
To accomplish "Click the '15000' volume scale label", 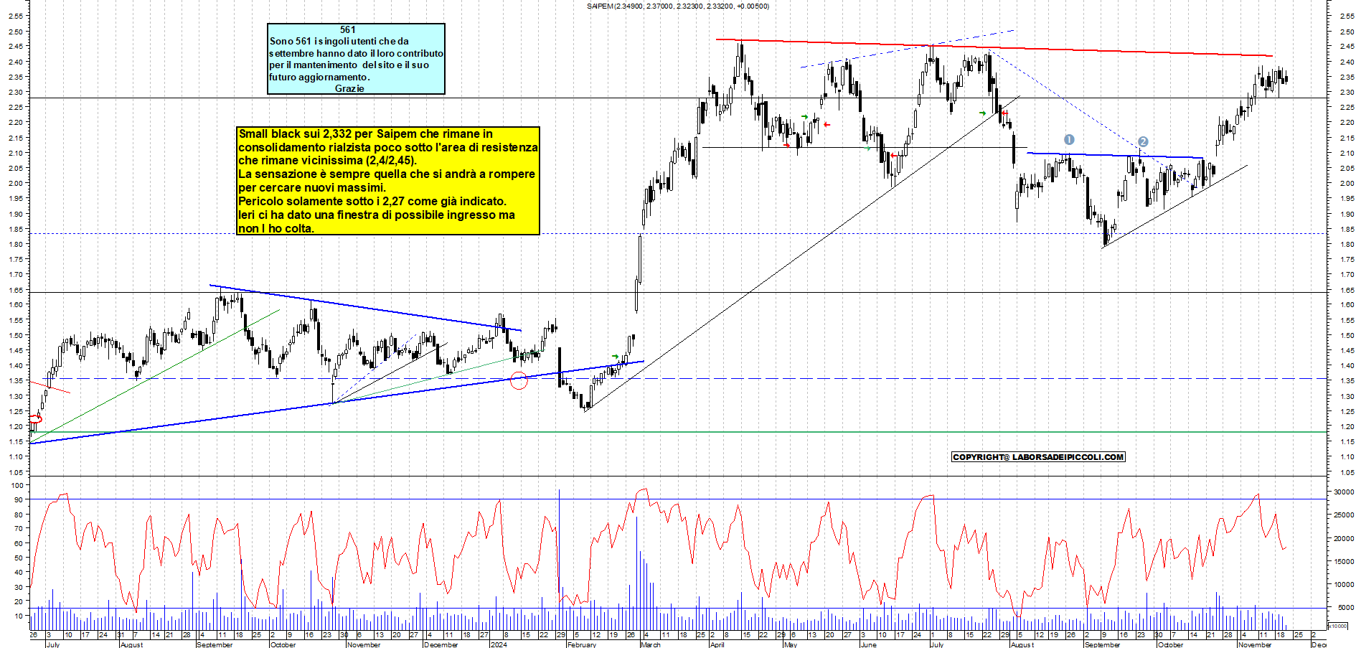I will point(1343,562).
